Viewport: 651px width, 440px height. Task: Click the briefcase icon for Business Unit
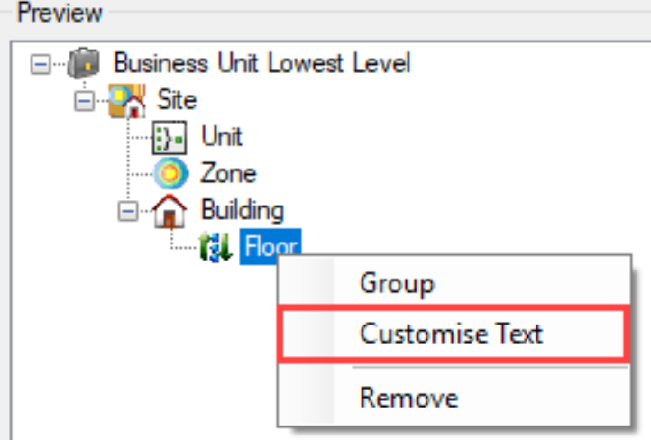[x=82, y=64]
